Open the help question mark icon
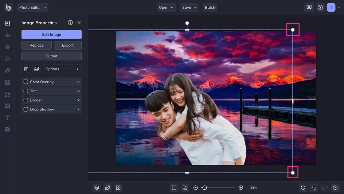Viewport: 344px width, 194px height. click(320, 7)
